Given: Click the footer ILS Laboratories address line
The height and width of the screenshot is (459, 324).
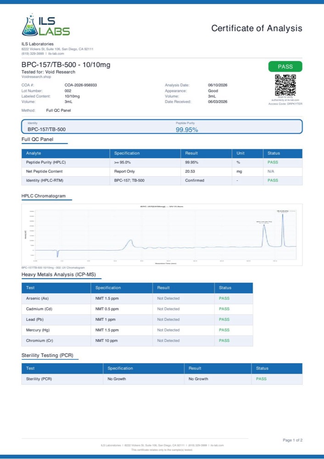Looking at the screenshot, I should pyautogui.click(x=162, y=445).
